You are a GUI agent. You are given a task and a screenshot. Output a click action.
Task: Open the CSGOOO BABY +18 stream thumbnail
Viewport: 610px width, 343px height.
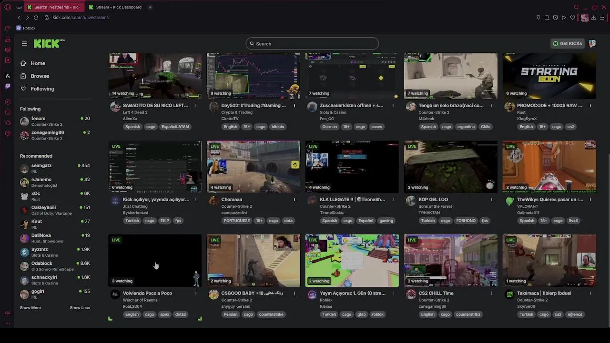coord(253,261)
